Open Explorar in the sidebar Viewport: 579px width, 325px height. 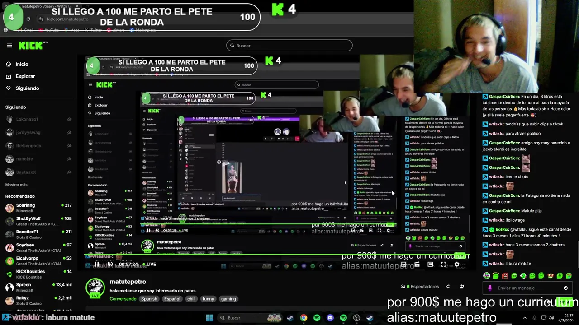pyautogui.click(x=25, y=76)
